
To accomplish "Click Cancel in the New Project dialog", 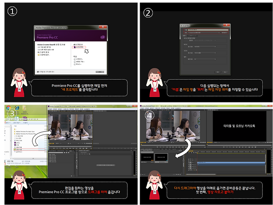I will 225,72.
